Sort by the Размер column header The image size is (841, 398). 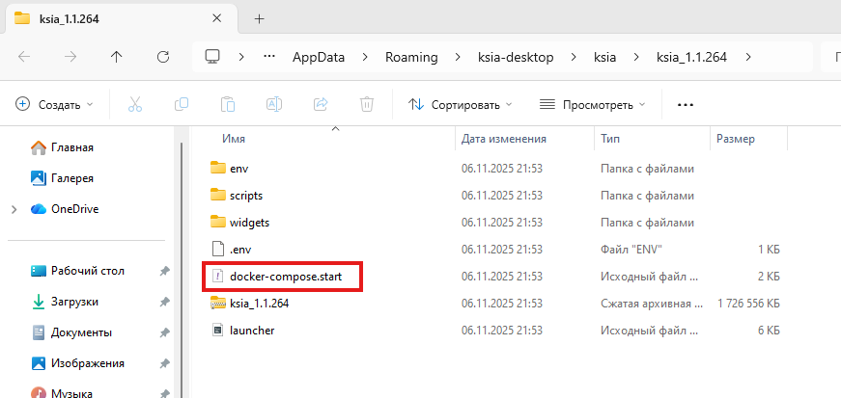tap(736, 140)
